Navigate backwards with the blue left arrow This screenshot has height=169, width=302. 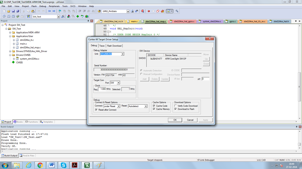[50, 11]
